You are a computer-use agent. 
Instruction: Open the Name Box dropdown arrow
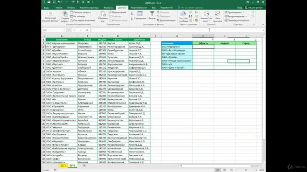pos(64,30)
